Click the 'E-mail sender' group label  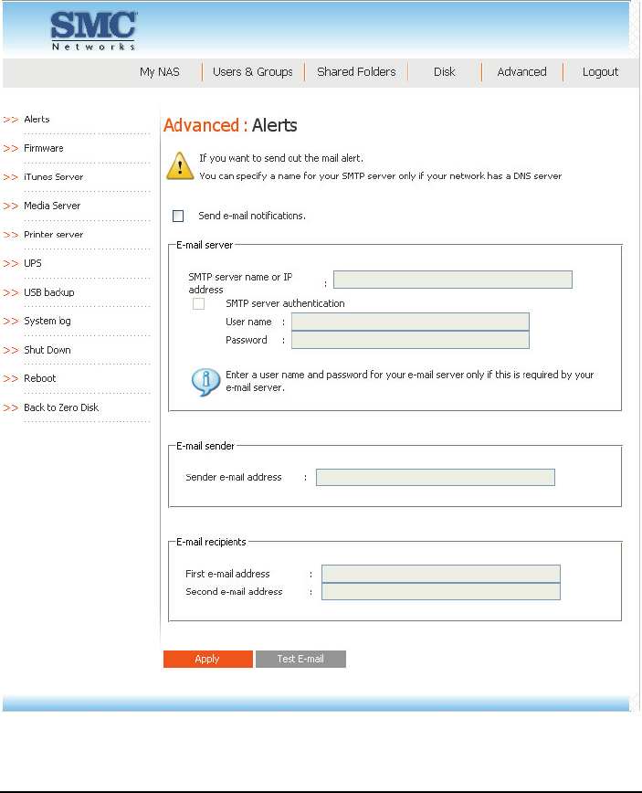tap(205, 446)
